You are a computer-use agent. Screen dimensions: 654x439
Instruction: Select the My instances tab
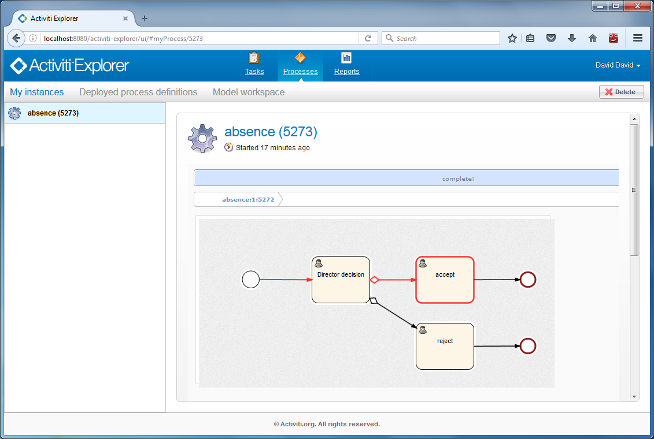(37, 92)
